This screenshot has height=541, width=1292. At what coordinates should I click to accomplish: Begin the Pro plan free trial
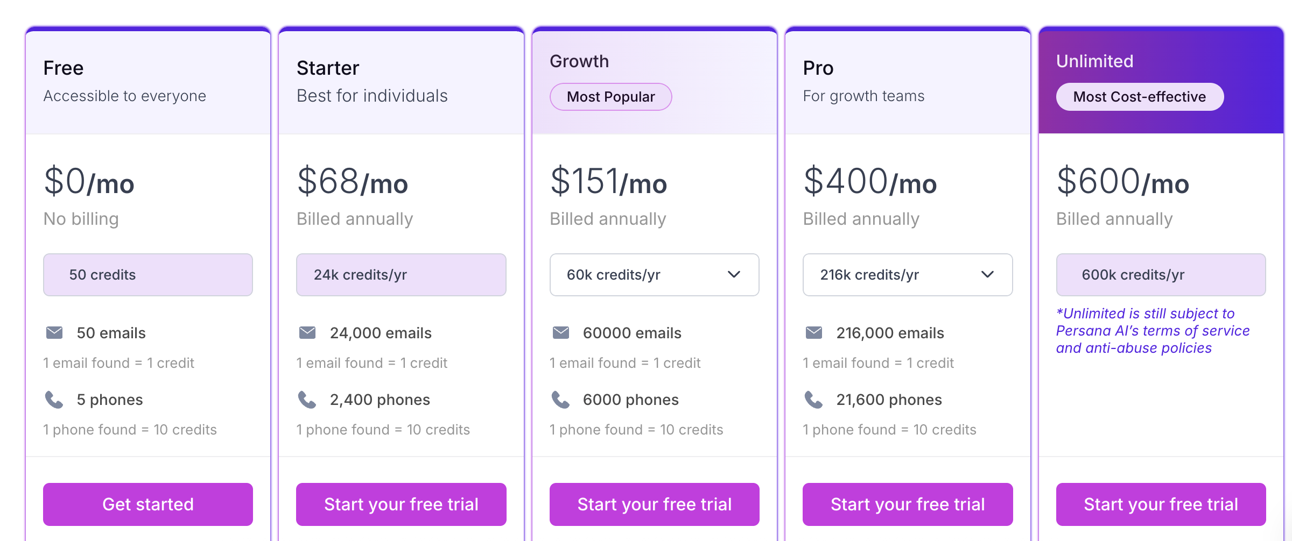tap(908, 504)
